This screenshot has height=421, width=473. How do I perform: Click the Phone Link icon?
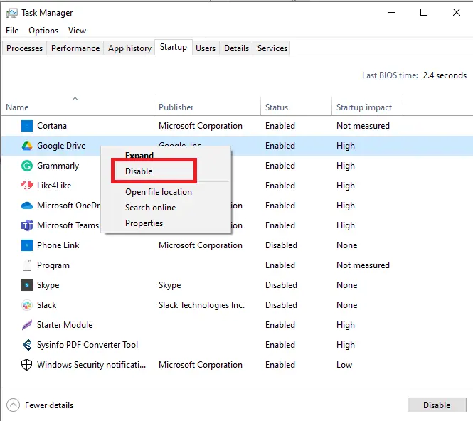pyautogui.click(x=27, y=245)
